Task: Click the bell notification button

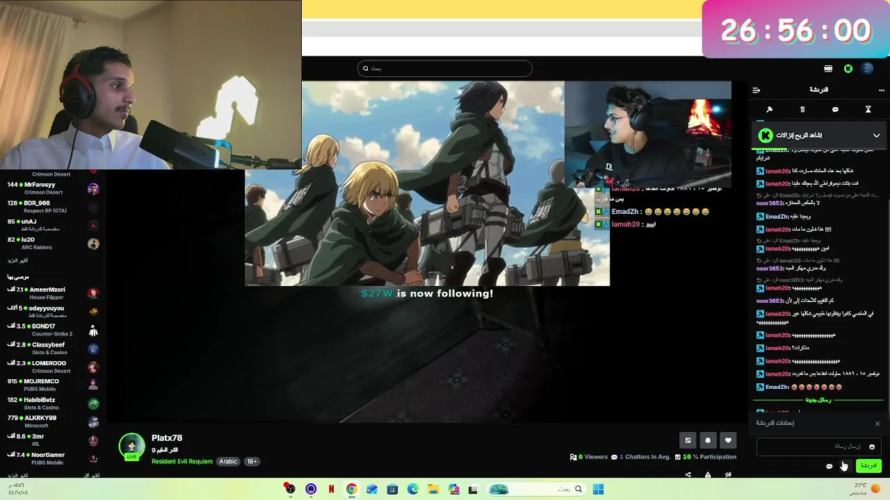Action: (708, 440)
